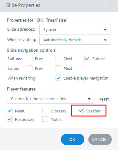This screenshot has height=150, width=118.
Task: Enable the Prev button checkbox
Action: (30, 59)
